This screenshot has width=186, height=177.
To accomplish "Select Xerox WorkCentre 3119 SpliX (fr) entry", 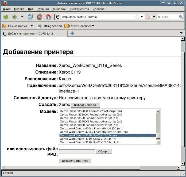I will point(108,139).
